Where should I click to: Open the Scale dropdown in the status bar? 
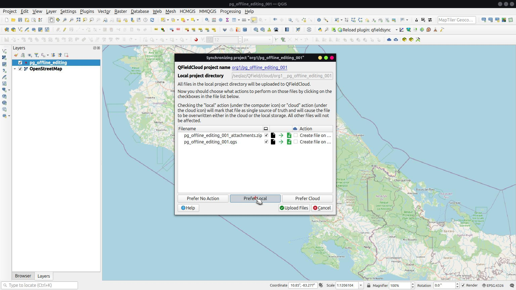coord(361,285)
